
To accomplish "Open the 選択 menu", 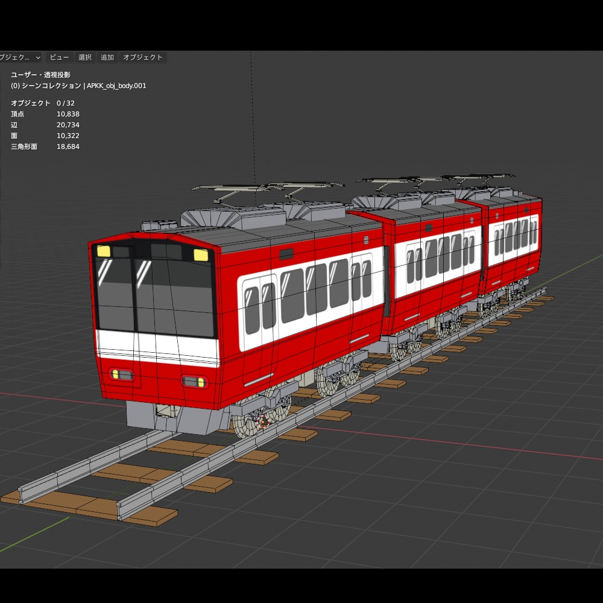I will coord(85,57).
